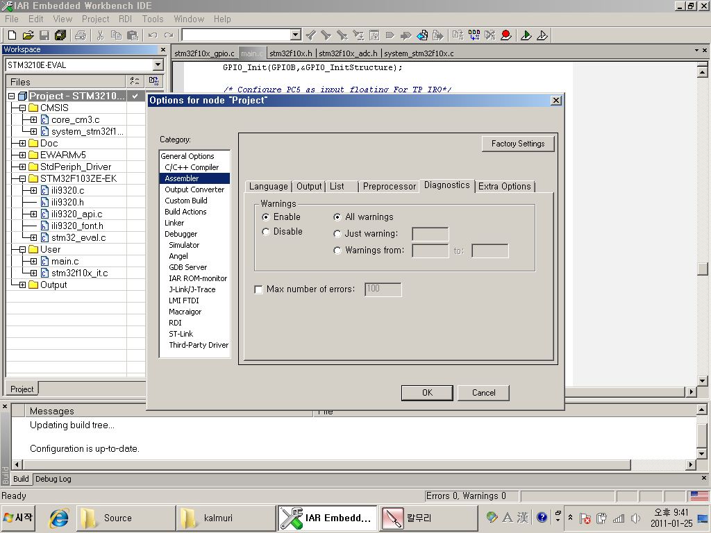Image resolution: width=711 pixels, height=533 pixels.
Task: Expand the StdPeriph_Driver folder node
Action: point(22,167)
